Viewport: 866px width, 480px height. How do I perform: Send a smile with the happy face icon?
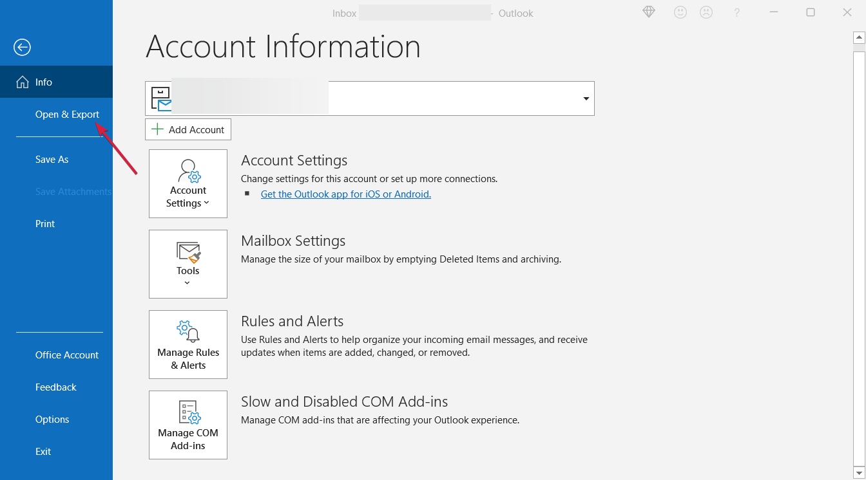click(x=680, y=12)
